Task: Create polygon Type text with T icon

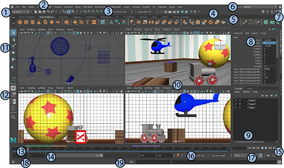Action: pos(88,22)
